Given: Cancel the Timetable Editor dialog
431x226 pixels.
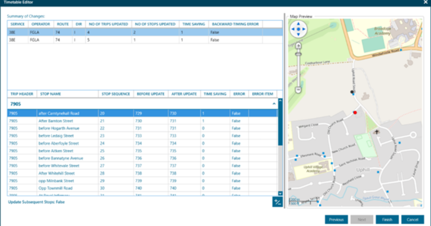Looking at the screenshot, I should click(x=413, y=219).
